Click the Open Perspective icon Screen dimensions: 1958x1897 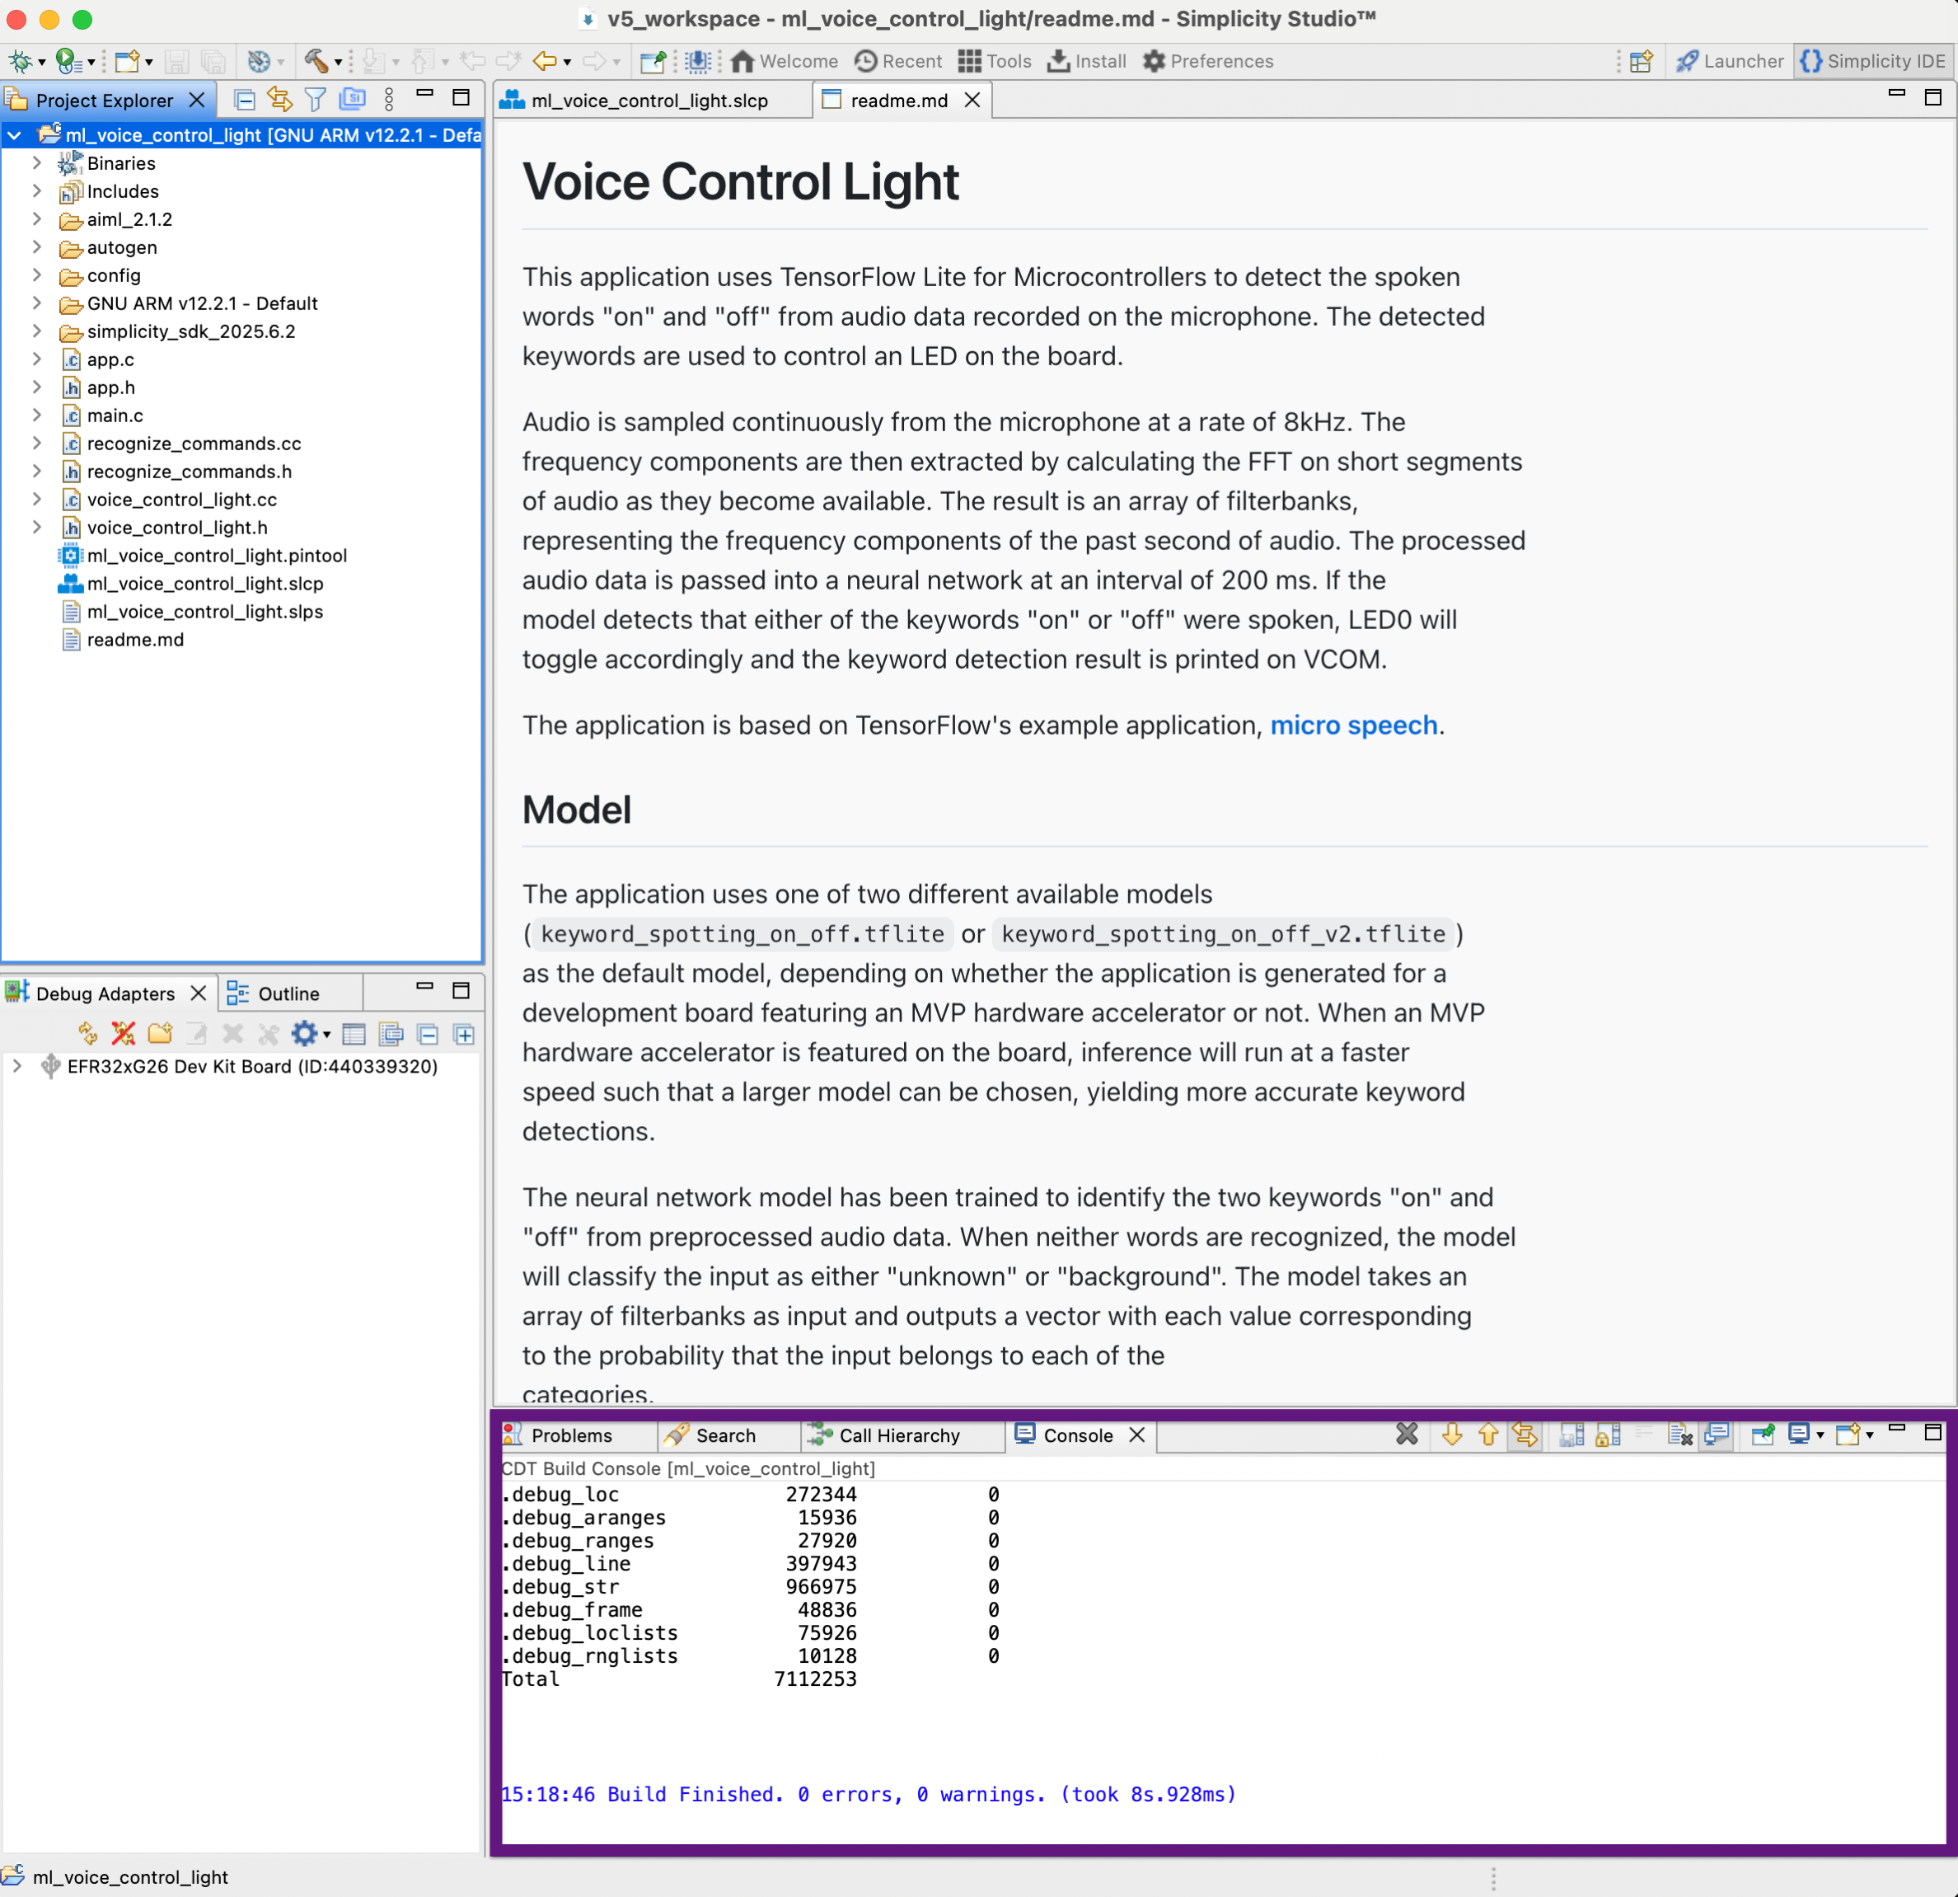(1642, 62)
